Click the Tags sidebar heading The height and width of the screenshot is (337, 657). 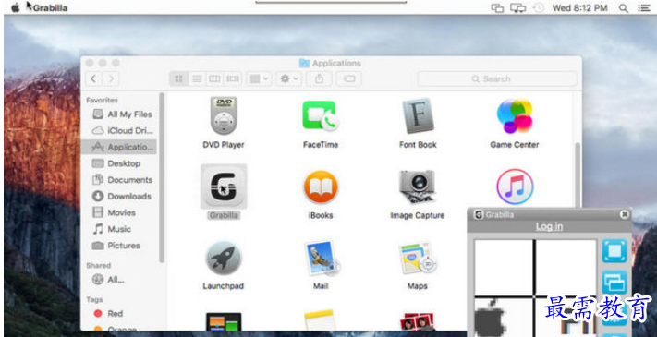(94, 299)
